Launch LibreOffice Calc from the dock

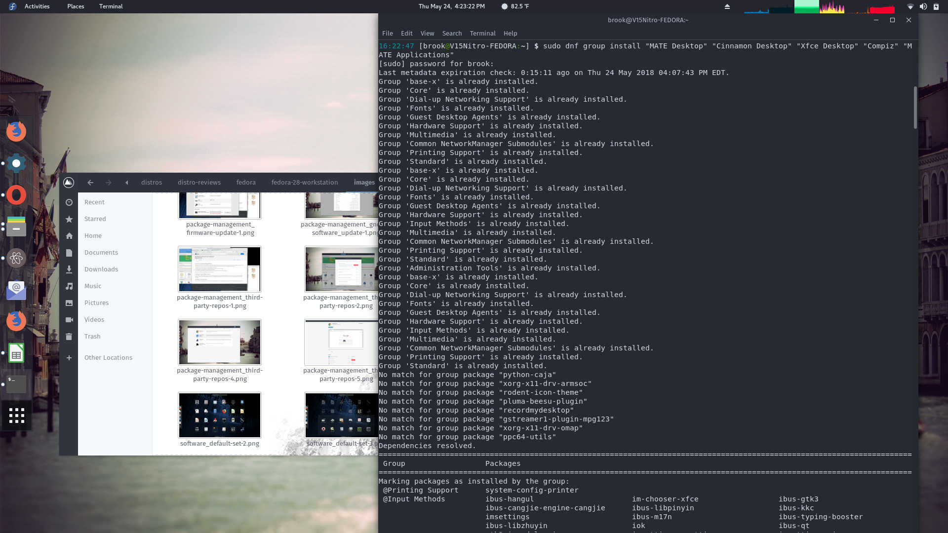16,353
